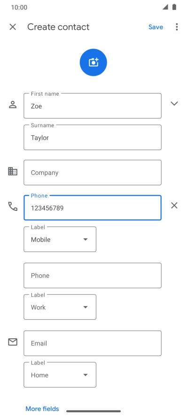Click the person icon beside First name
The image size is (187, 417).
pyautogui.click(x=13, y=105)
